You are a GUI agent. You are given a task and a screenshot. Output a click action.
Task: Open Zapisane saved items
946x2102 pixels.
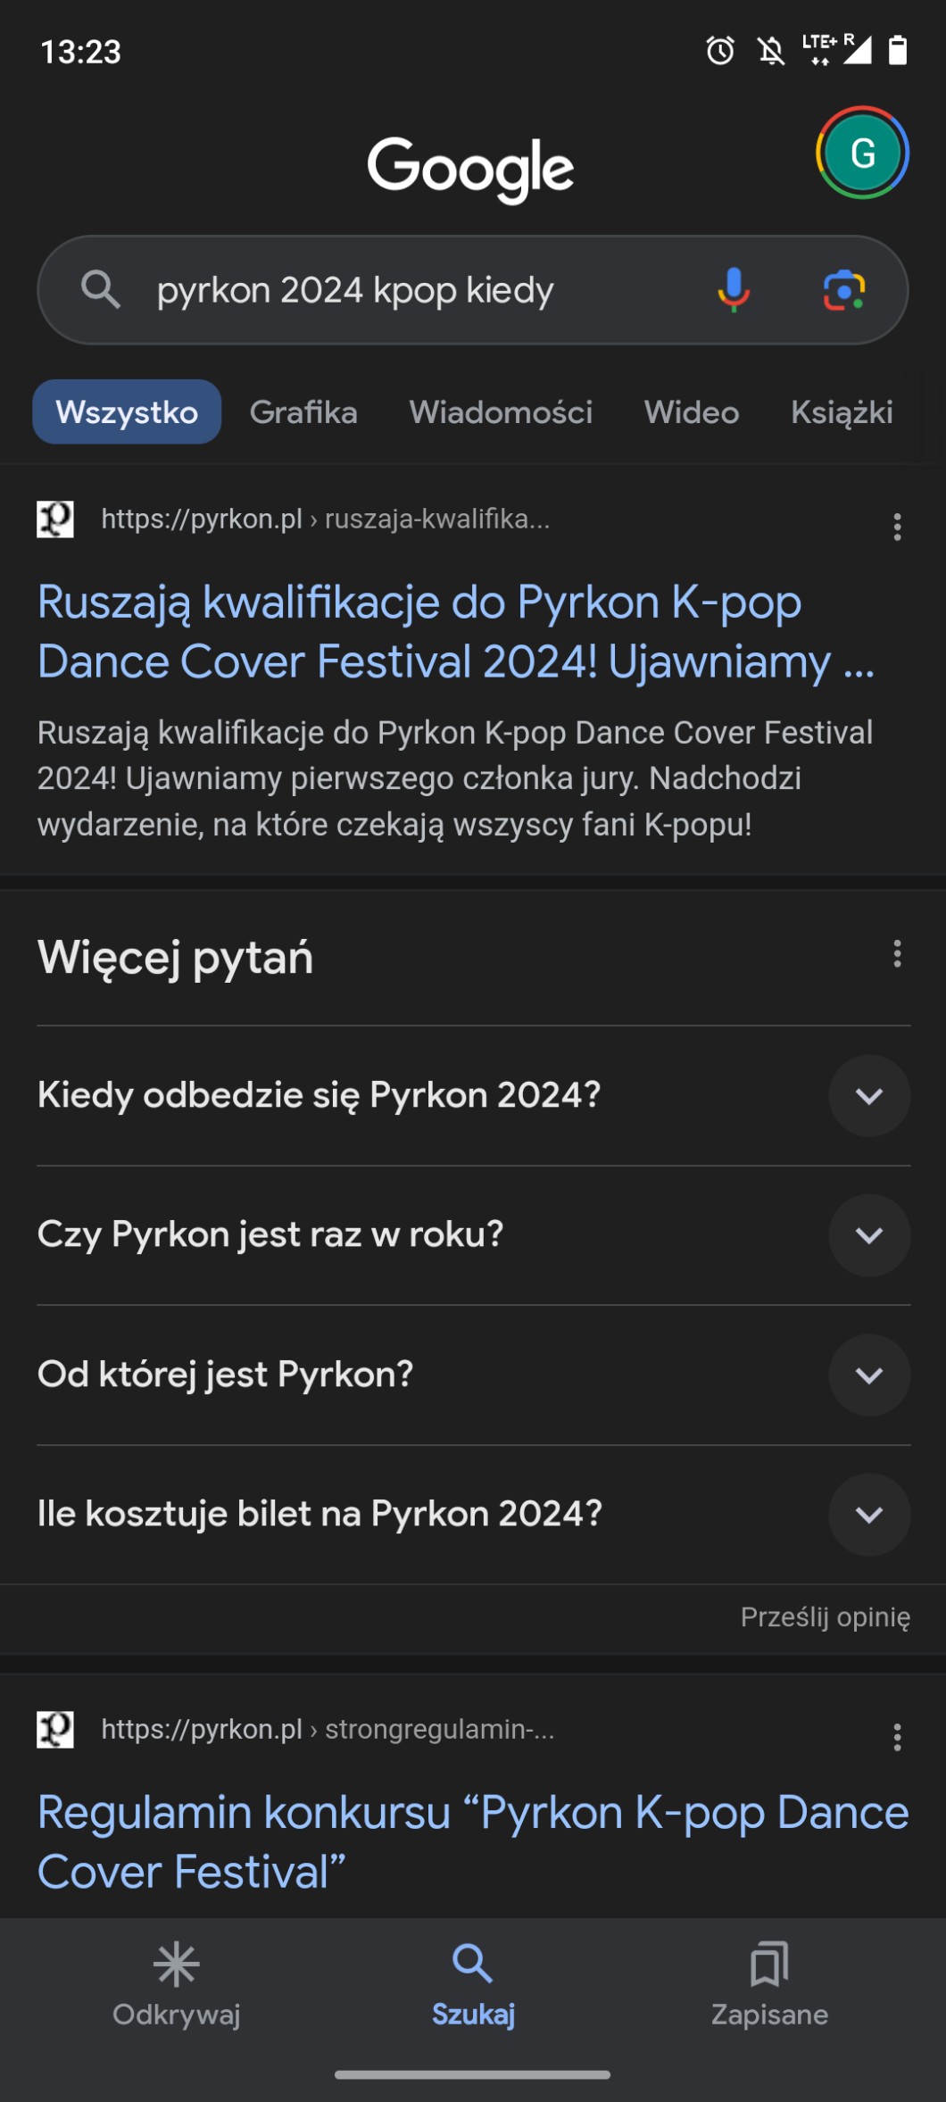point(769,1982)
